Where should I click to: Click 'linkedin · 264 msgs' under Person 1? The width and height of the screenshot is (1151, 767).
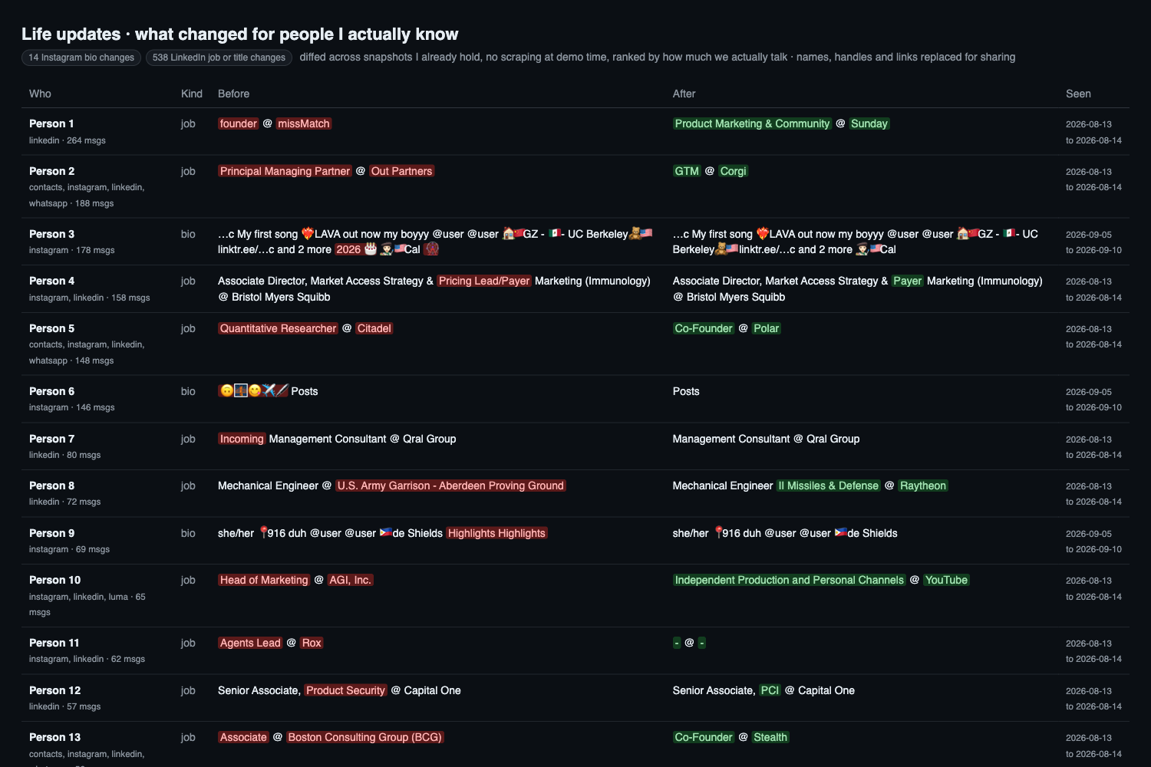click(68, 140)
